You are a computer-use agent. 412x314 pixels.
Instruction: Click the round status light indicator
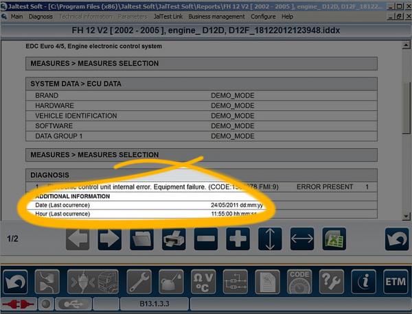[x=46, y=304]
